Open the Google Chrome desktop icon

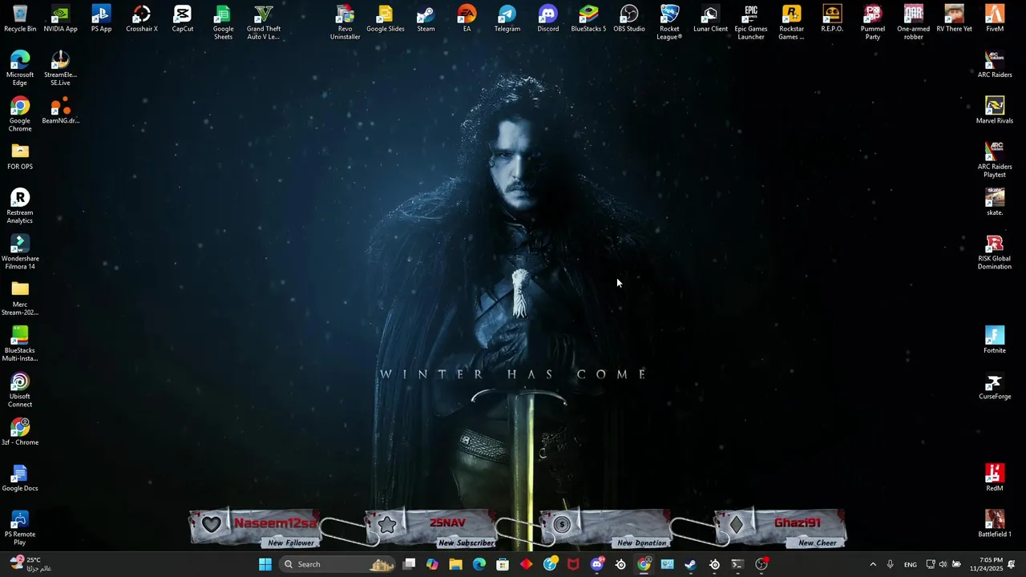click(x=20, y=115)
